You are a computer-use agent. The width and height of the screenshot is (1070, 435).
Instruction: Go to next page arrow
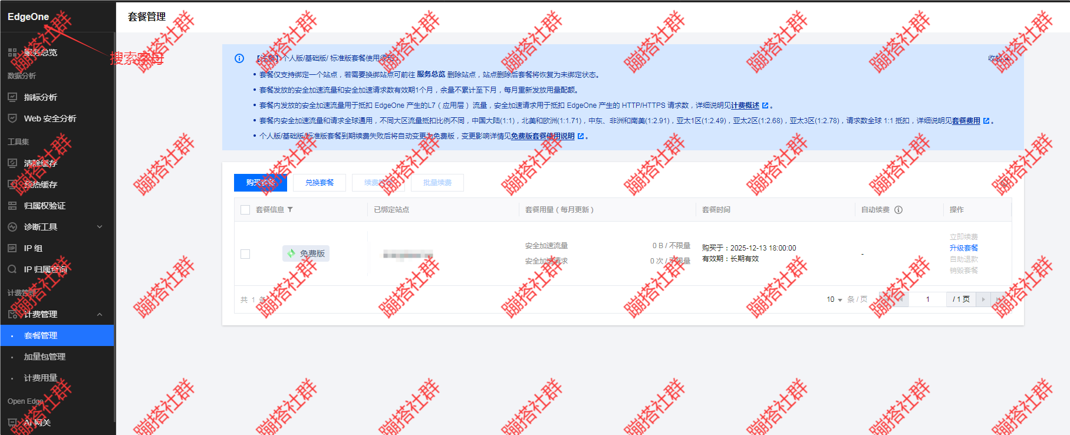click(x=983, y=299)
